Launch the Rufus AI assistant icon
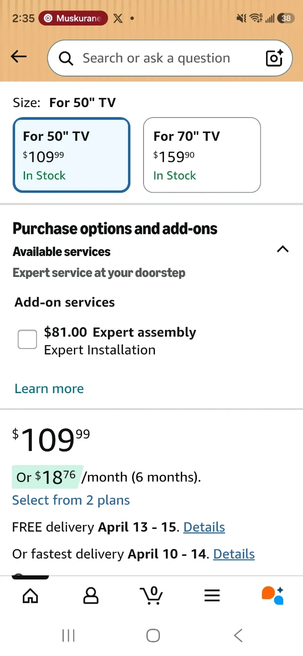 click(x=272, y=595)
